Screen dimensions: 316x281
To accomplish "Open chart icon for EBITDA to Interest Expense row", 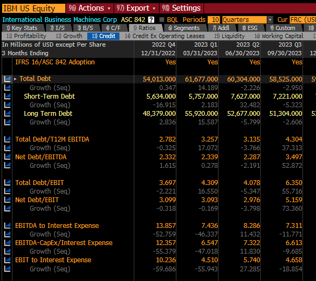I will [x=7, y=226].
